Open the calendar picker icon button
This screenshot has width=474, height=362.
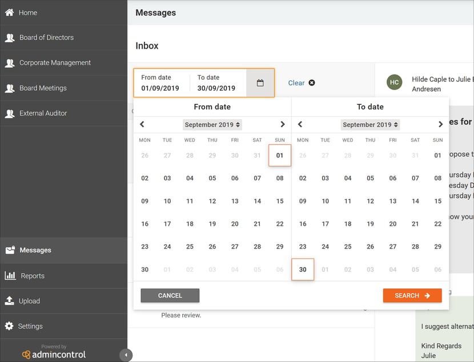[x=260, y=83]
